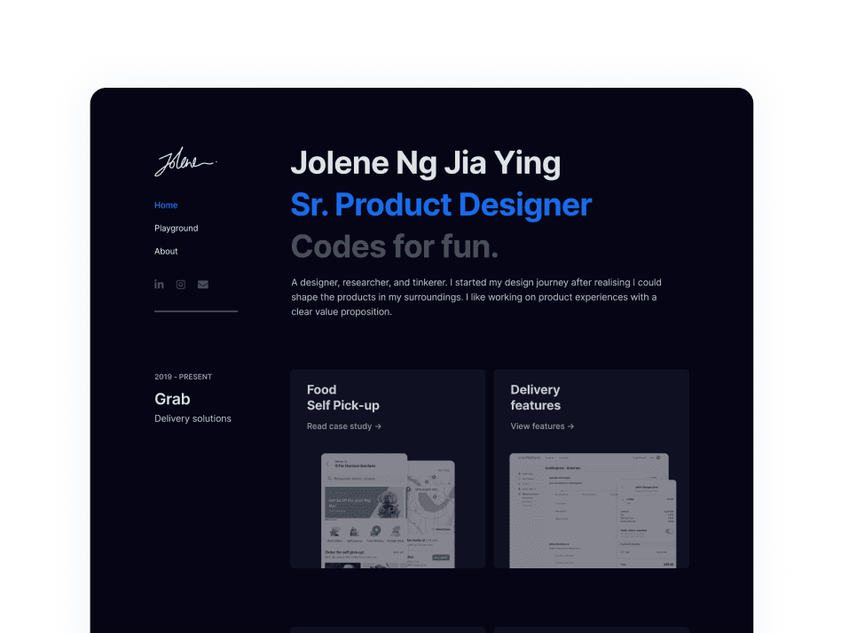Viewport: 841px width, 633px height.
Task: Open the LinkedIn profile icon
Action: coord(159,284)
